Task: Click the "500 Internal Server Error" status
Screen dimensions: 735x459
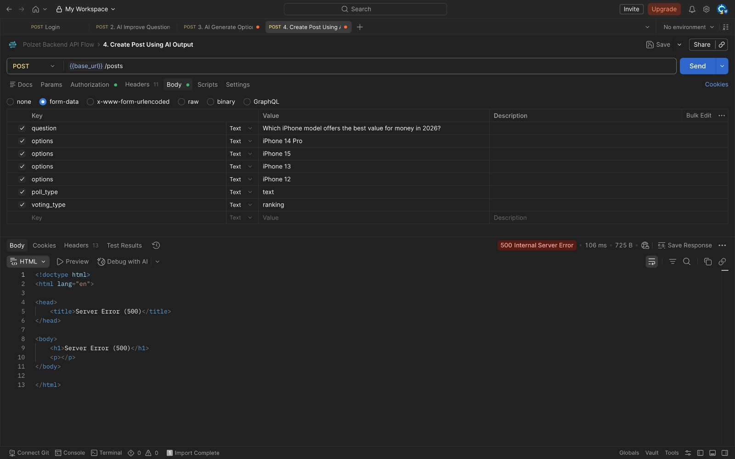Action: 537,246
